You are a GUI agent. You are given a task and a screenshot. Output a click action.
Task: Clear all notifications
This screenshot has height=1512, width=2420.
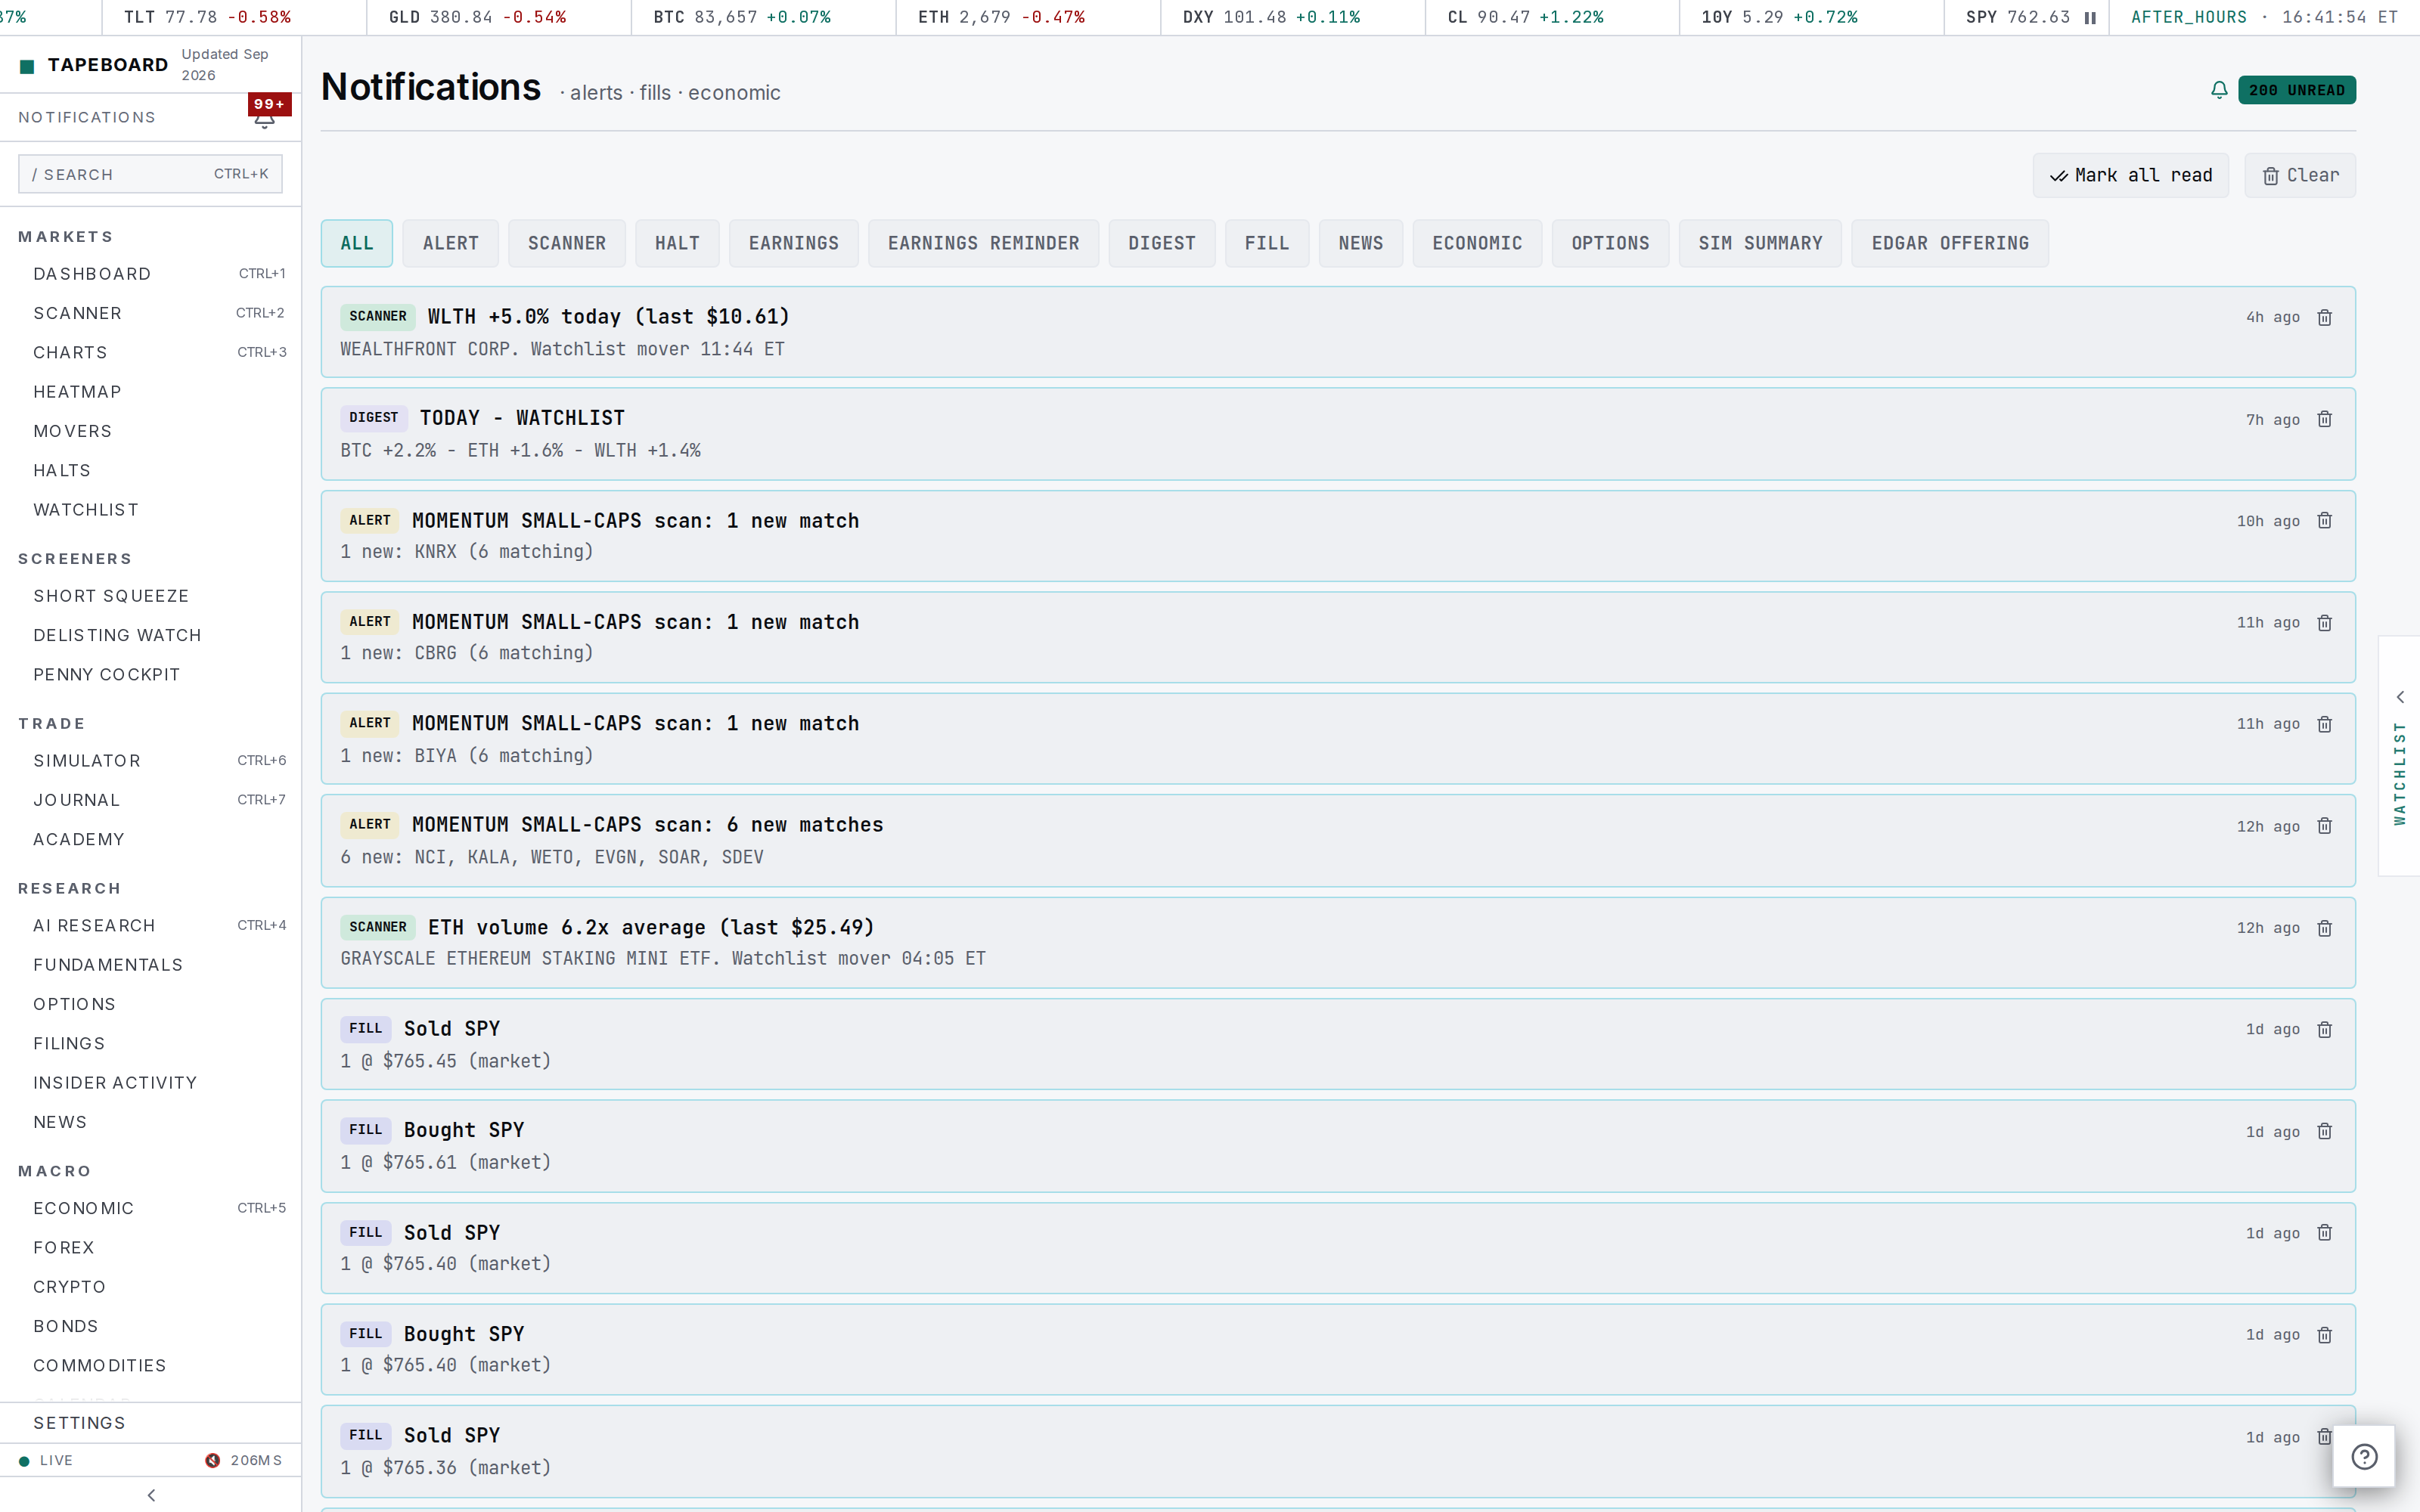[x=2300, y=175]
